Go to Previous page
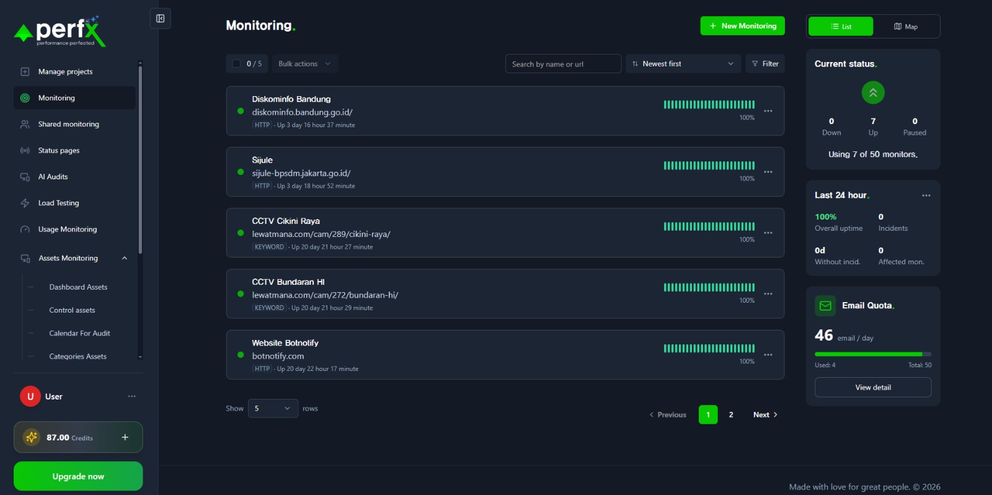Viewport: 992px width, 495px height. pyautogui.click(x=668, y=415)
